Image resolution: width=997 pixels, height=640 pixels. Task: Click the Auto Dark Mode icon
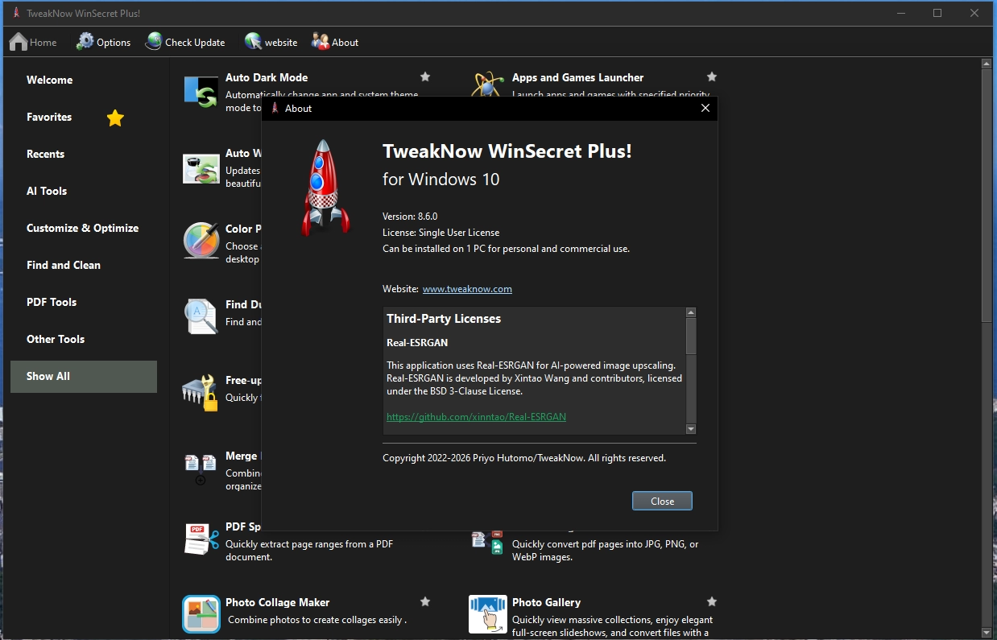(x=201, y=92)
